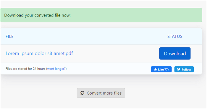Click the thumbs-up icon in Like button
Screen dimensions: 207x109
coord(155,69)
